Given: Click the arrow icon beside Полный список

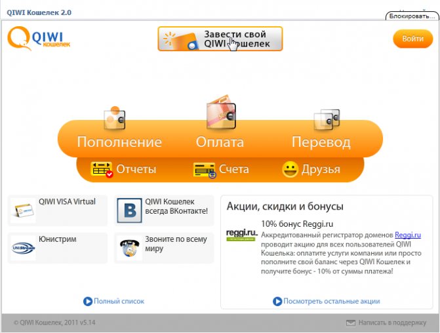Looking at the screenshot, I should [88, 302].
